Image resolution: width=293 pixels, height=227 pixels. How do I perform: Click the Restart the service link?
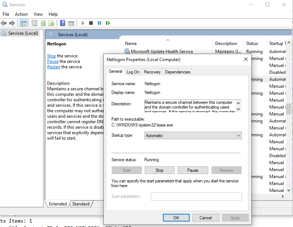54,67
